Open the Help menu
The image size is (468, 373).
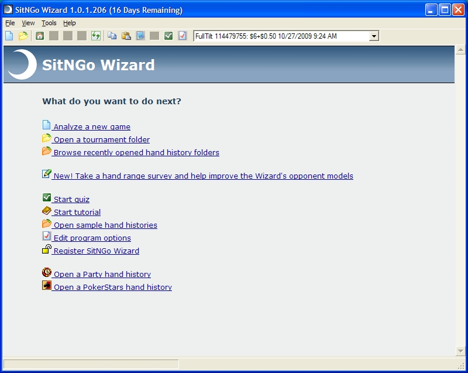69,23
